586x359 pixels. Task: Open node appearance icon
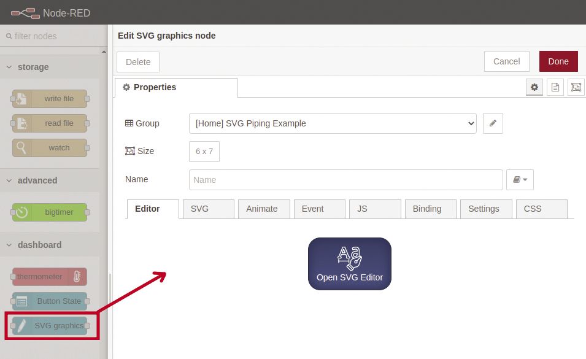click(x=576, y=87)
